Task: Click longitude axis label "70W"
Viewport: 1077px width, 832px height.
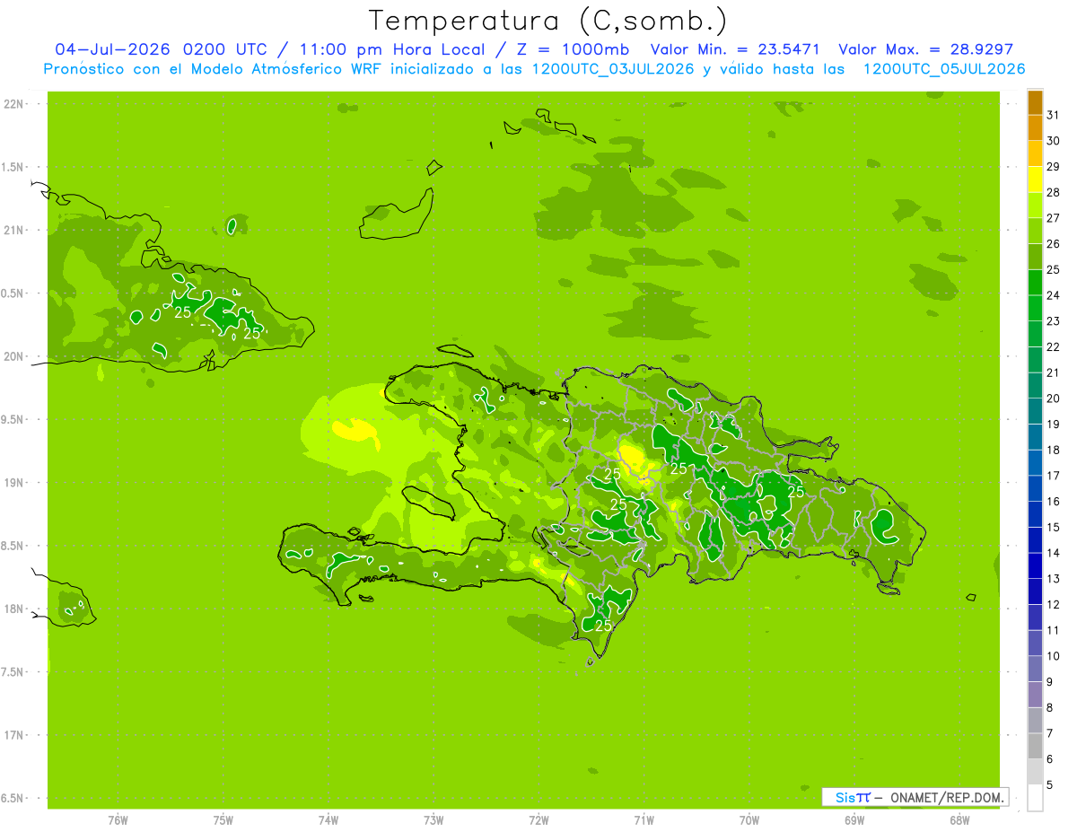Action: coord(749,820)
